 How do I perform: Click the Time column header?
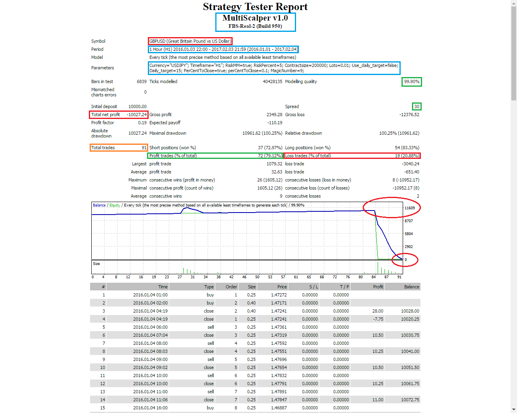pyautogui.click(x=163, y=287)
